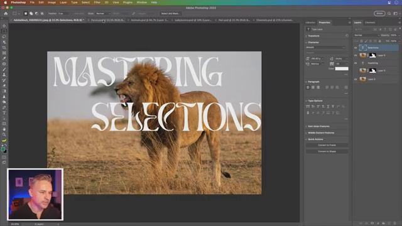Click the foreground color swatch in toolbar

coord(3,149)
